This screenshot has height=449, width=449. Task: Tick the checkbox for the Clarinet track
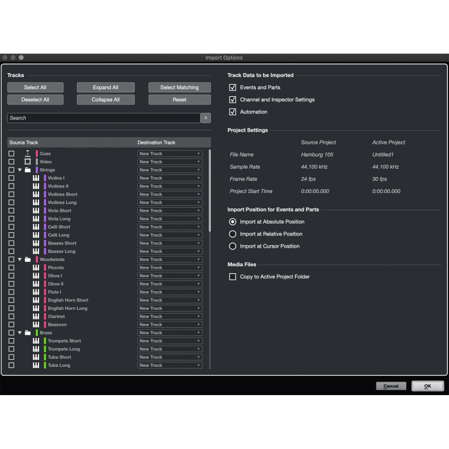click(11, 316)
